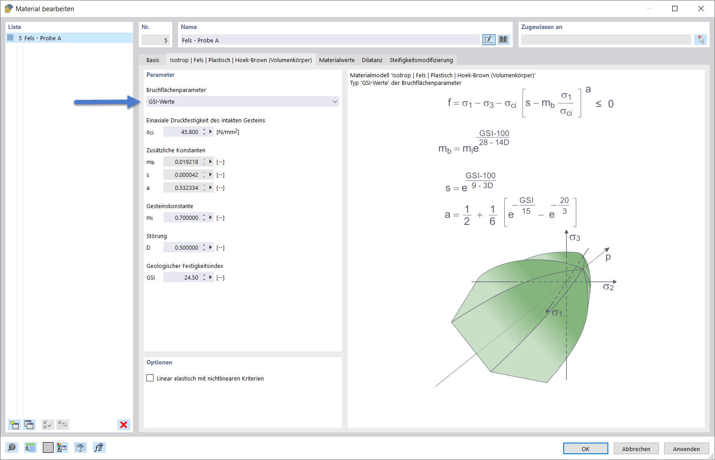Click the stepper arrows of the GSI field
The image size is (715, 460).
[x=204, y=277]
